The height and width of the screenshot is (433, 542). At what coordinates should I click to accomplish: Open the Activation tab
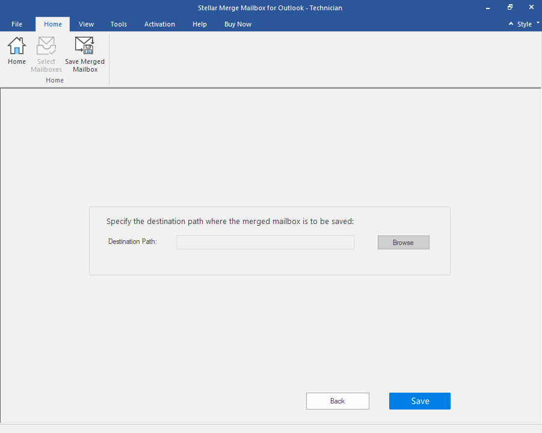pos(159,24)
